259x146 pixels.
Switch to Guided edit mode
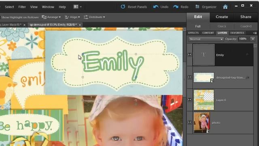[246, 26]
